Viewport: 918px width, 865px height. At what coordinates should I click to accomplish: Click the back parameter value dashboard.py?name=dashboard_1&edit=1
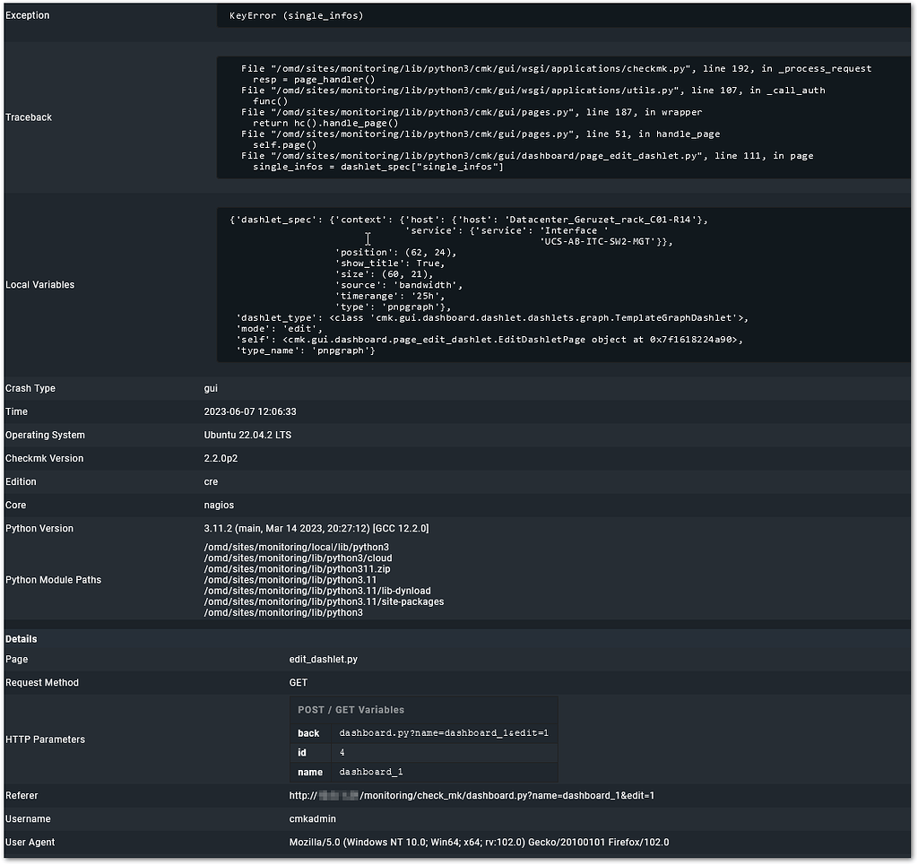tap(444, 733)
